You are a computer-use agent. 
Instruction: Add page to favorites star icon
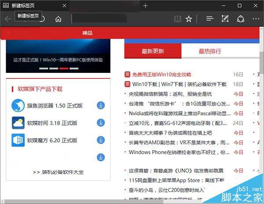[189, 19]
